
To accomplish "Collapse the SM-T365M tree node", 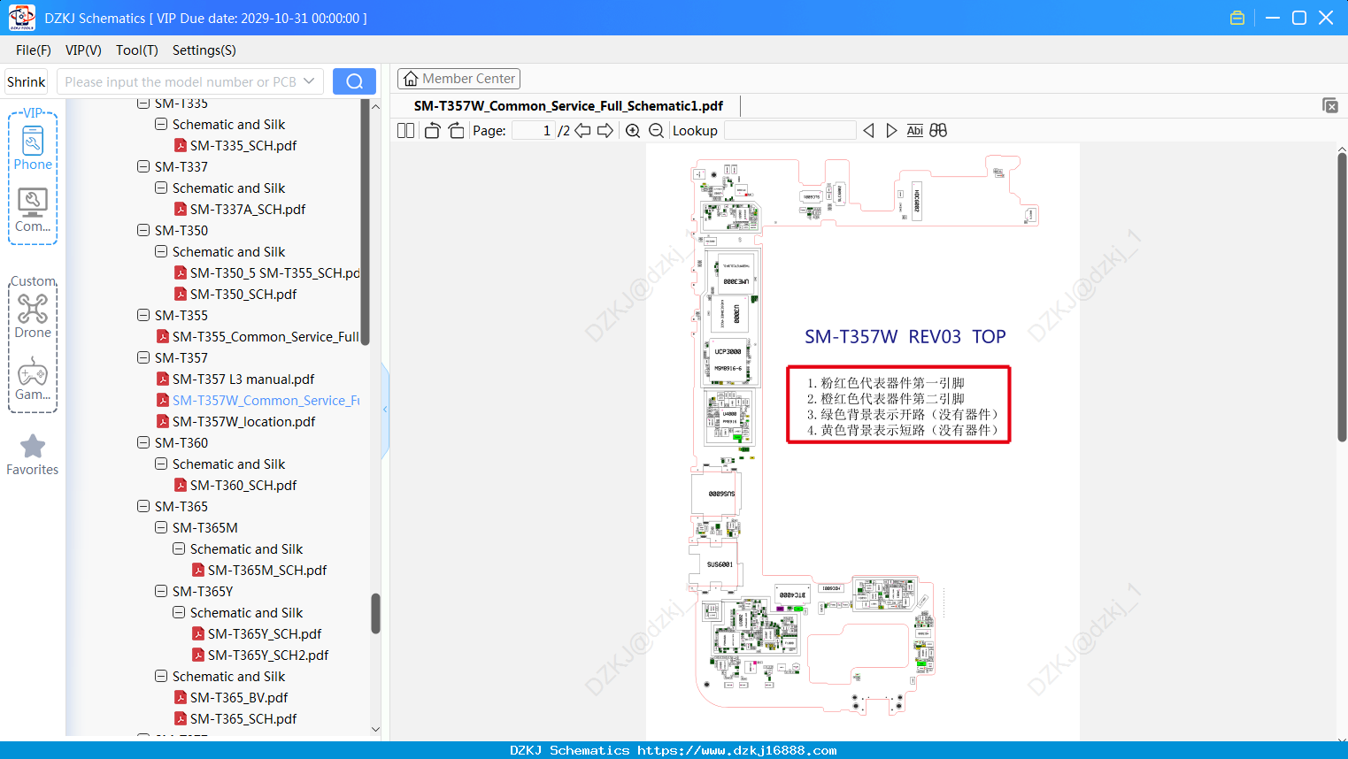I will [161, 527].
